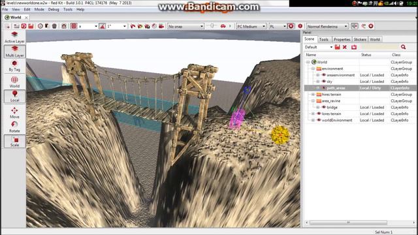Select the Active Layer mode button

point(14,37)
